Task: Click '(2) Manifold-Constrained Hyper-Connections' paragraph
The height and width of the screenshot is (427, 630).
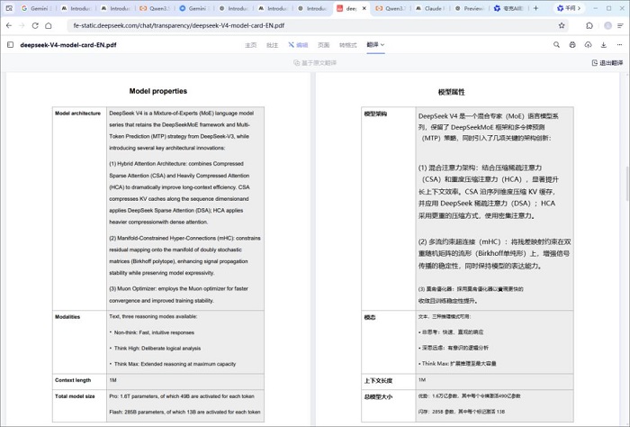Action: [x=184, y=255]
